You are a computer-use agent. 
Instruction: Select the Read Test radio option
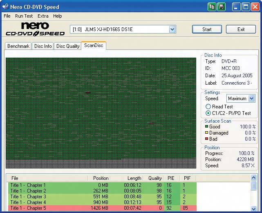click(208, 107)
